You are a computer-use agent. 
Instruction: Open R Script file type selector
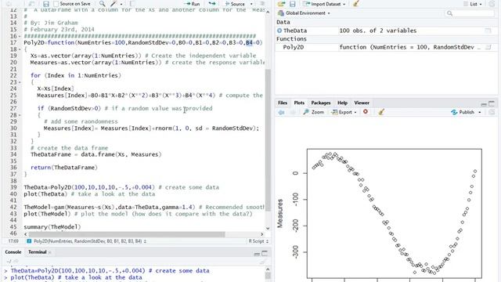[x=258, y=241]
